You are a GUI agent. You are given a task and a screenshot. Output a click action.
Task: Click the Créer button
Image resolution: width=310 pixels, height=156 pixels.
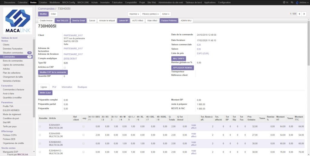(53, 14)
